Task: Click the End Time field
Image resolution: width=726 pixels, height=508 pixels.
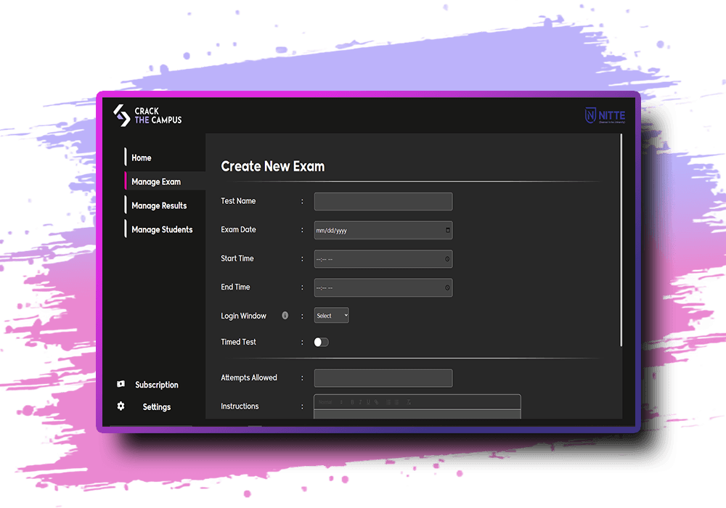Action: (x=383, y=288)
